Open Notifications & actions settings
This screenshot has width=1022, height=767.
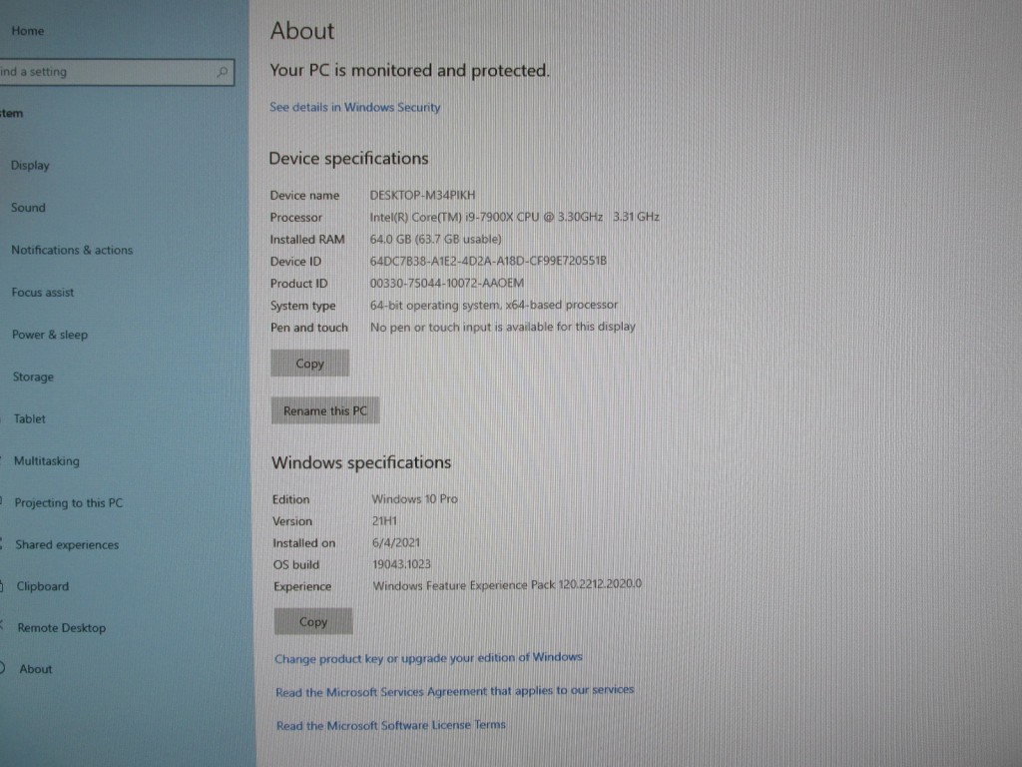(72, 250)
